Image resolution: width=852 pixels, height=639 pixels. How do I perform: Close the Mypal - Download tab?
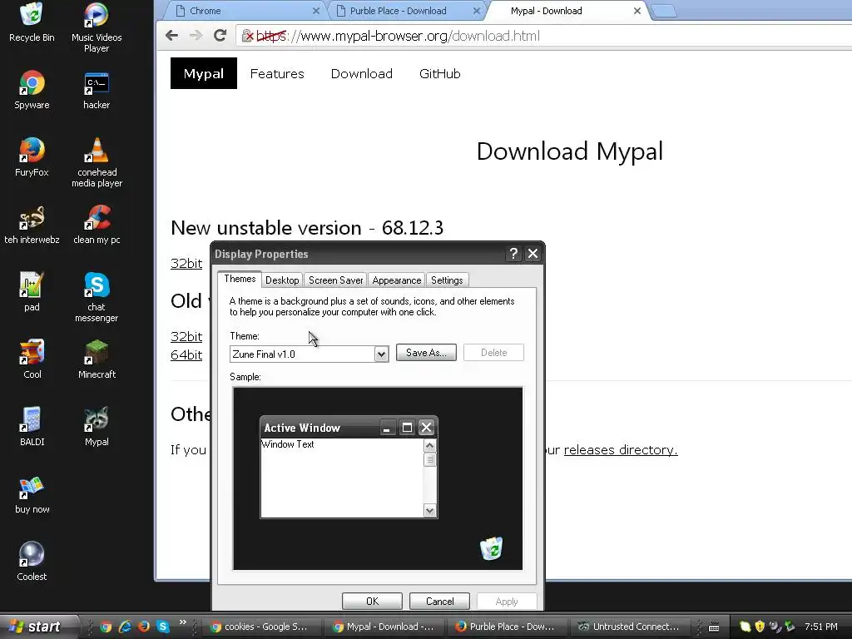point(637,11)
